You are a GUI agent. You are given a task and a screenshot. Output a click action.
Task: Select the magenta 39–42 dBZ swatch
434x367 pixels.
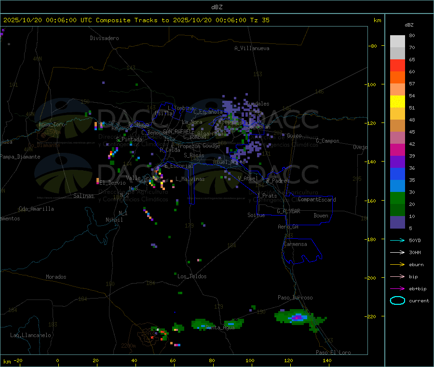coord(397,150)
